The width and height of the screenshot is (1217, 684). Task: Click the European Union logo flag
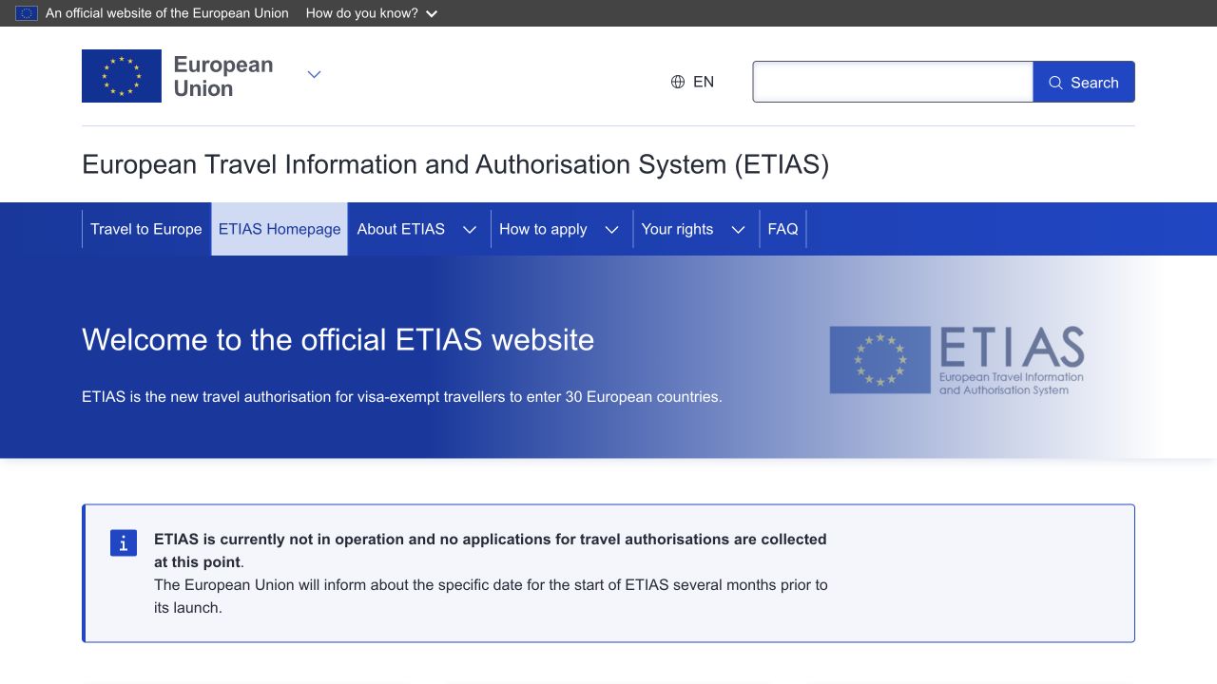(122, 76)
